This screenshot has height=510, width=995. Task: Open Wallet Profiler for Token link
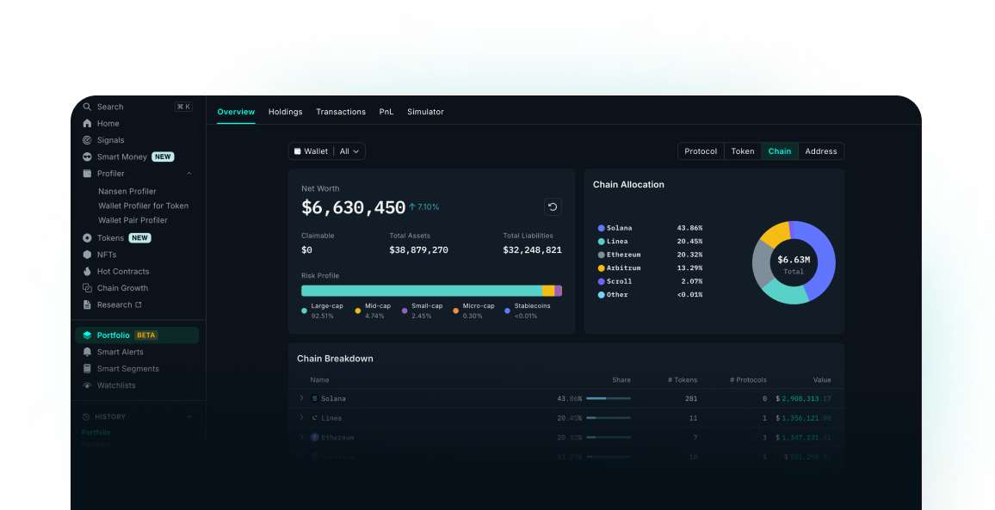point(143,206)
